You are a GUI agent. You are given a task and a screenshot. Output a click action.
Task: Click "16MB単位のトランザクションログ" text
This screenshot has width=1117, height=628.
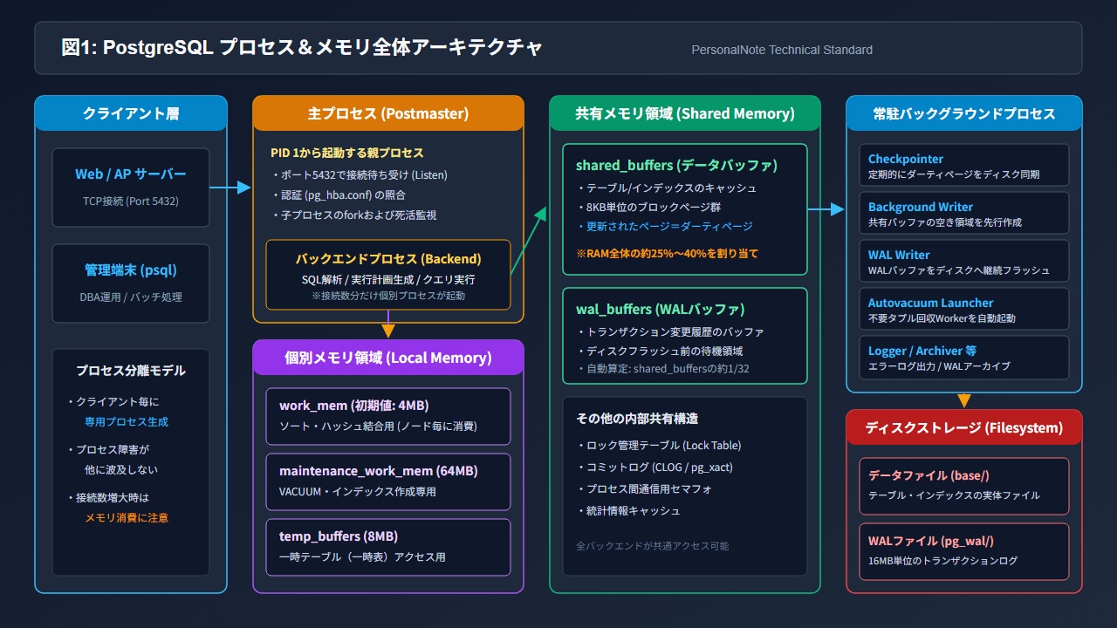[x=943, y=561]
